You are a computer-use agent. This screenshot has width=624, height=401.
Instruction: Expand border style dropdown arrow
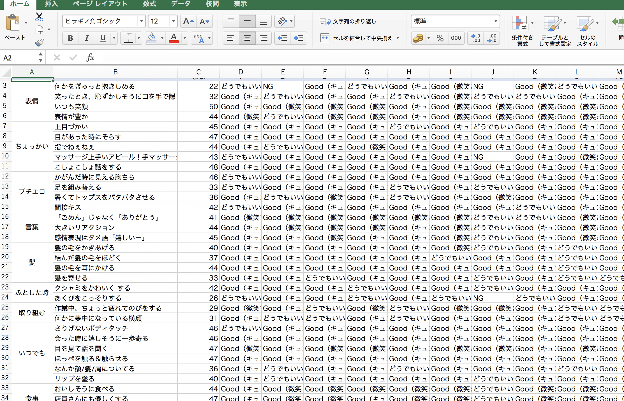(x=138, y=38)
